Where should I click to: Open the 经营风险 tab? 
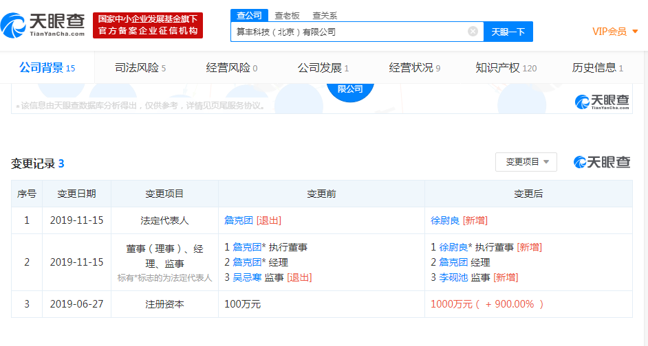pyautogui.click(x=231, y=68)
